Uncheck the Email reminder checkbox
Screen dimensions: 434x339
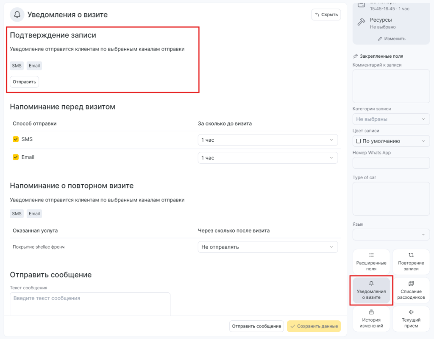pyautogui.click(x=16, y=157)
